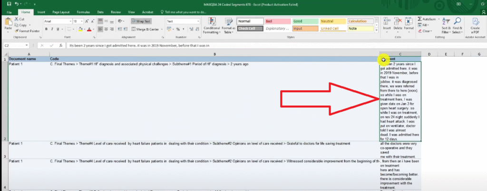Click the Insert Function fx button
The width and height of the screenshot is (487, 191).
[x=61, y=45]
